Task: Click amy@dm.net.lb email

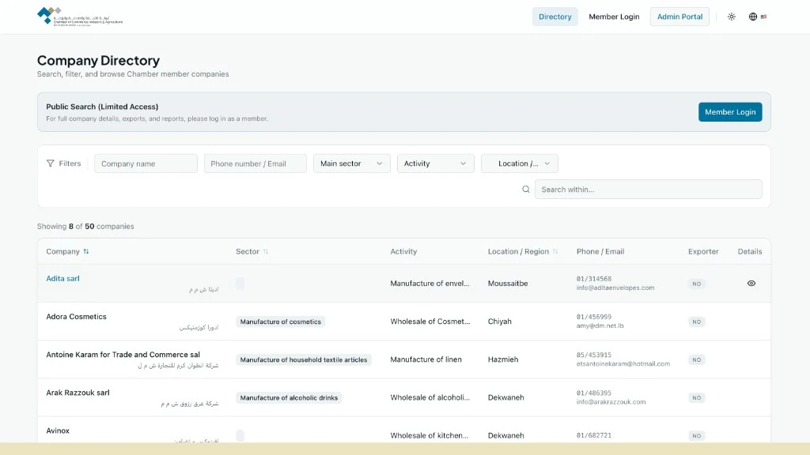Action: click(x=600, y=326)
